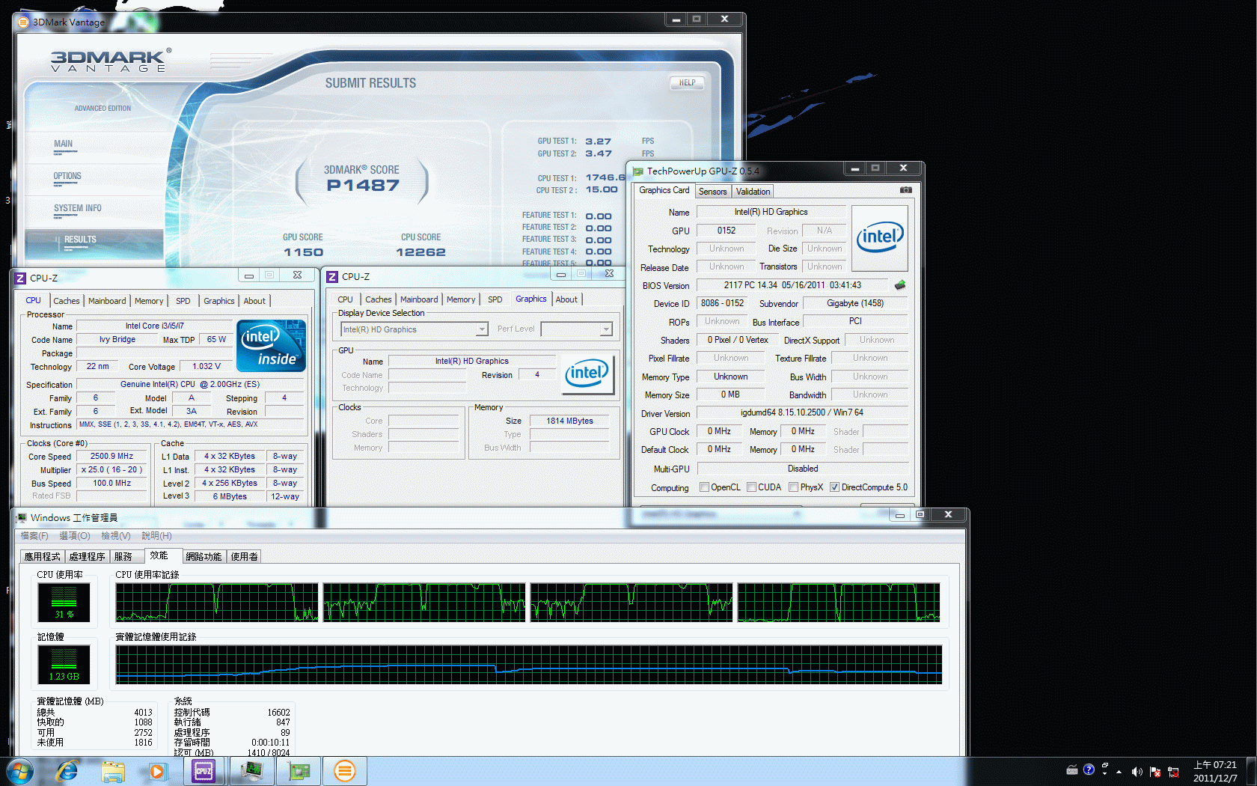Switch to Task Manager taskbar icon
This screenshot has width=1257, height=786.
click(x=251, y=771)
